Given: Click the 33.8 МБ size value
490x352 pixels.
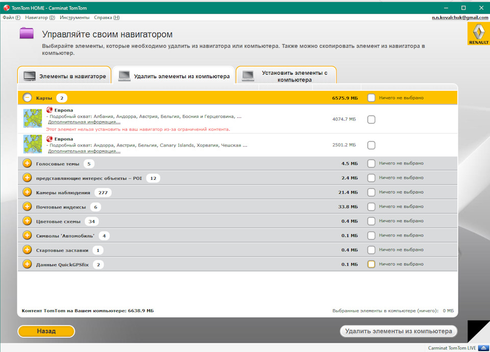Looking at the screenshot, I should click(x=348, y=207).
